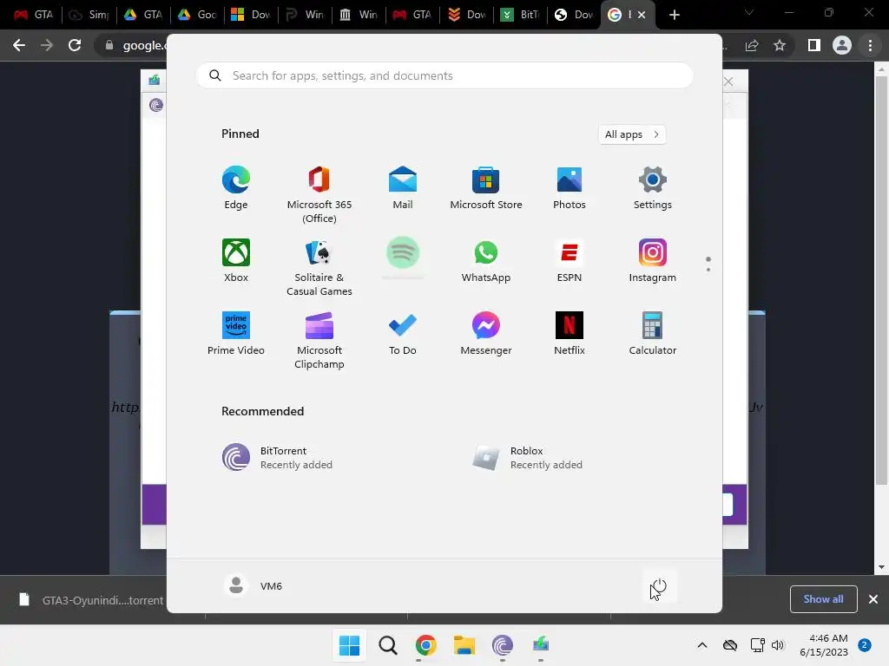Viewport: 889px width, 666px height.
Task: Toggle the Chrome side panel
Action: pyautogui.click(x=813, y=45)
